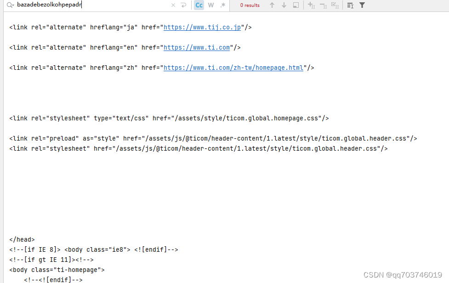Filter search results with the funnel icon
The image size is (449, 283).
tap(361, 5)
